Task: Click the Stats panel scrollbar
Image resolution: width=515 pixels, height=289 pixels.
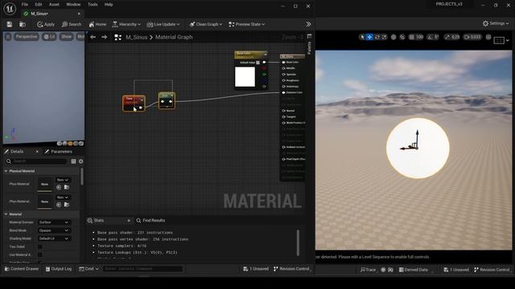Action: pyautogui.click(x=298, y=242)
